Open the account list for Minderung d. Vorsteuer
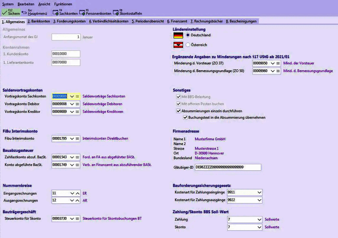 (279, 63)
